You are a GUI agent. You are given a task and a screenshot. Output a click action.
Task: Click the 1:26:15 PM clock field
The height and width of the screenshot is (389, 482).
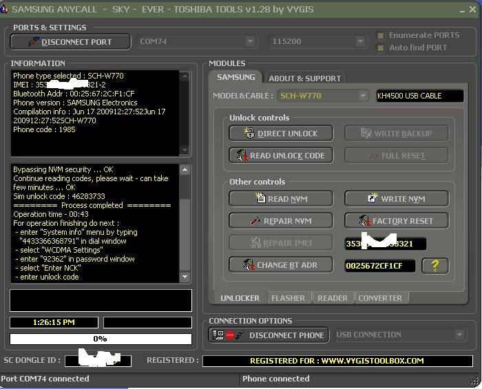54,322
